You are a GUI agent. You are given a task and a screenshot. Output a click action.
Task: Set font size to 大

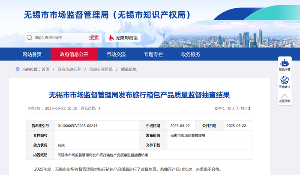(x=237, y=108)
